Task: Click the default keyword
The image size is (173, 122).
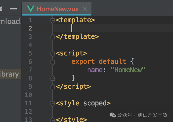Action: [x=112, y=61]
